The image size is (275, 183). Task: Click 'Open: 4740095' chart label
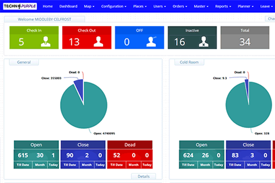tap(104, 134)
